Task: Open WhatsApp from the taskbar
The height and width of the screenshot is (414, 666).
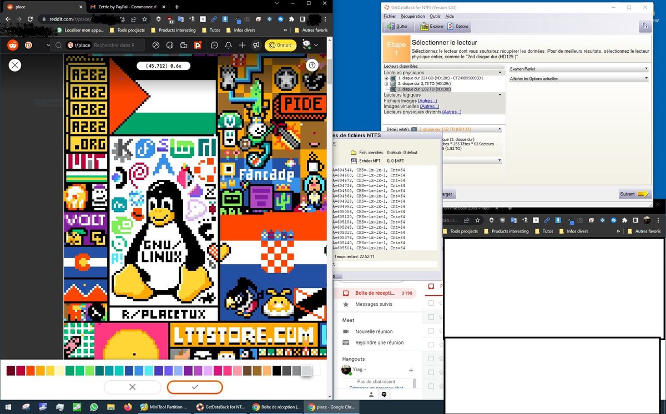Action: [94, 407]
